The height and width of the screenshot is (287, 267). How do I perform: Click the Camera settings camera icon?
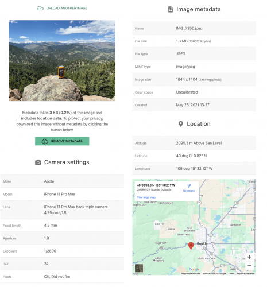[38, 162]
